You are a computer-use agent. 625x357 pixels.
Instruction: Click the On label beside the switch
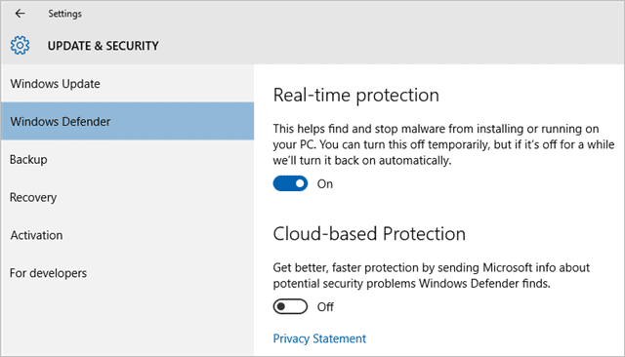pyautogui.click(x=325, y=184)
